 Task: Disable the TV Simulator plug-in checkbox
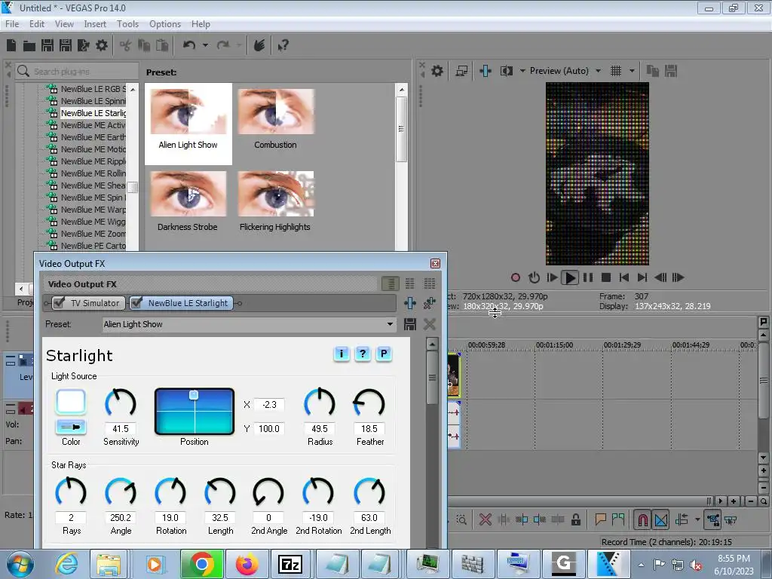59,303
